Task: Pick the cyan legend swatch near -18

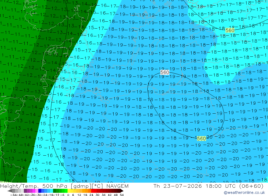Action: (51, 191)
